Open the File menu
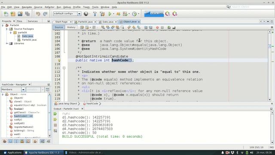The width and height of the screenshot is (275, 155). 3,7
